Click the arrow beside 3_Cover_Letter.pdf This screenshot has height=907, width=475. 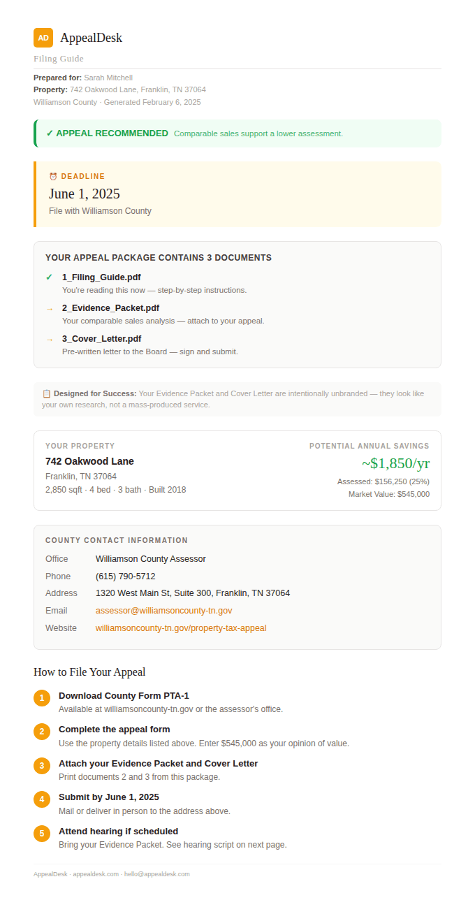point(50,339)
